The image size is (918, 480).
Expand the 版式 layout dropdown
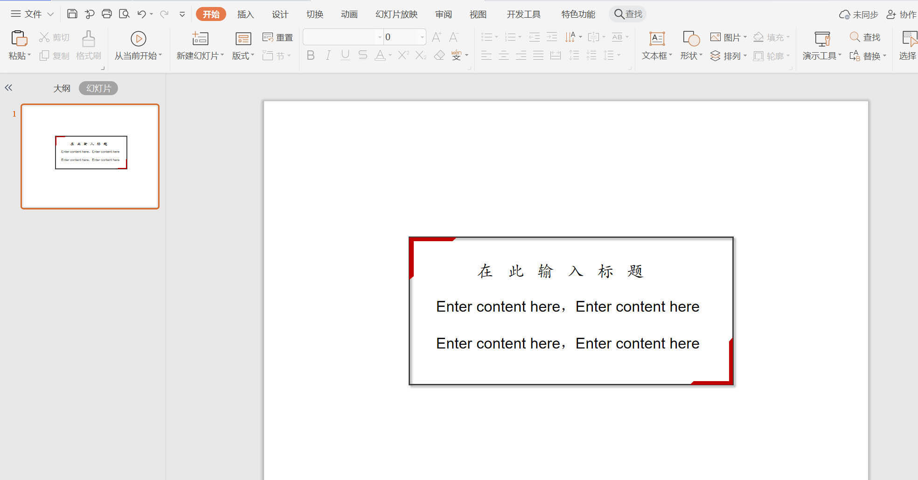[x=243, y=56]
